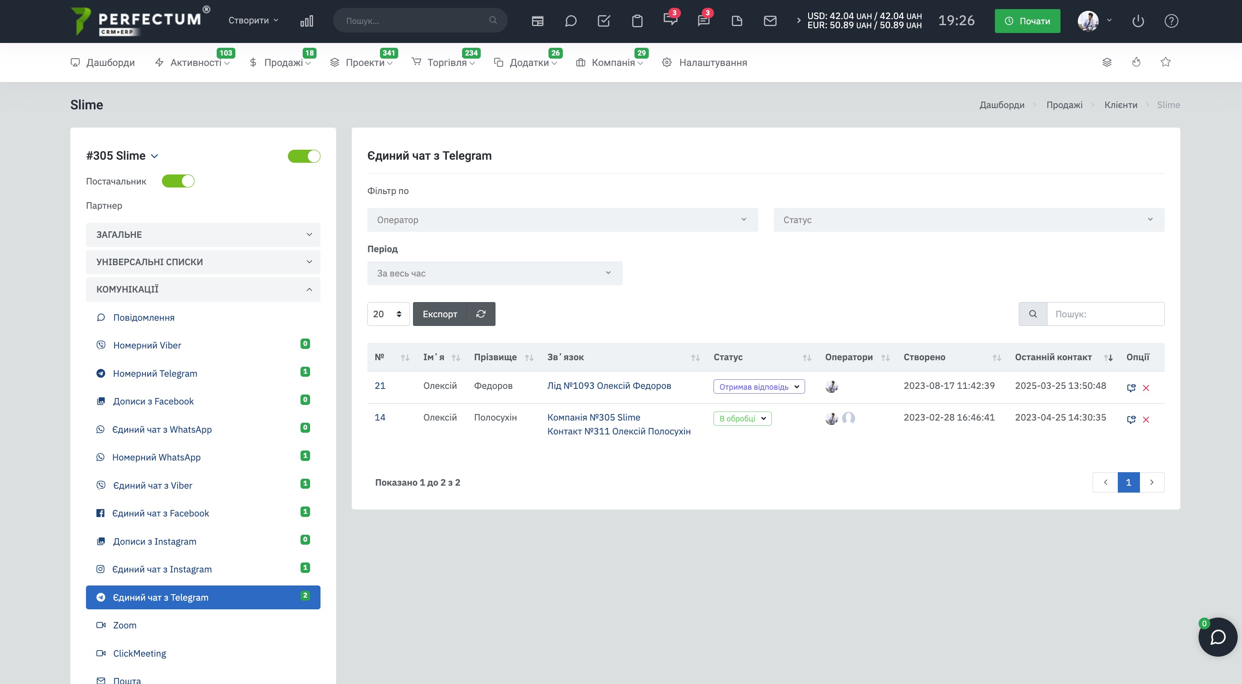Expand the УНІВЕРСАЛЬНІ СПИСКИ section
1242x684 pixels.
(x=203, y=262)
